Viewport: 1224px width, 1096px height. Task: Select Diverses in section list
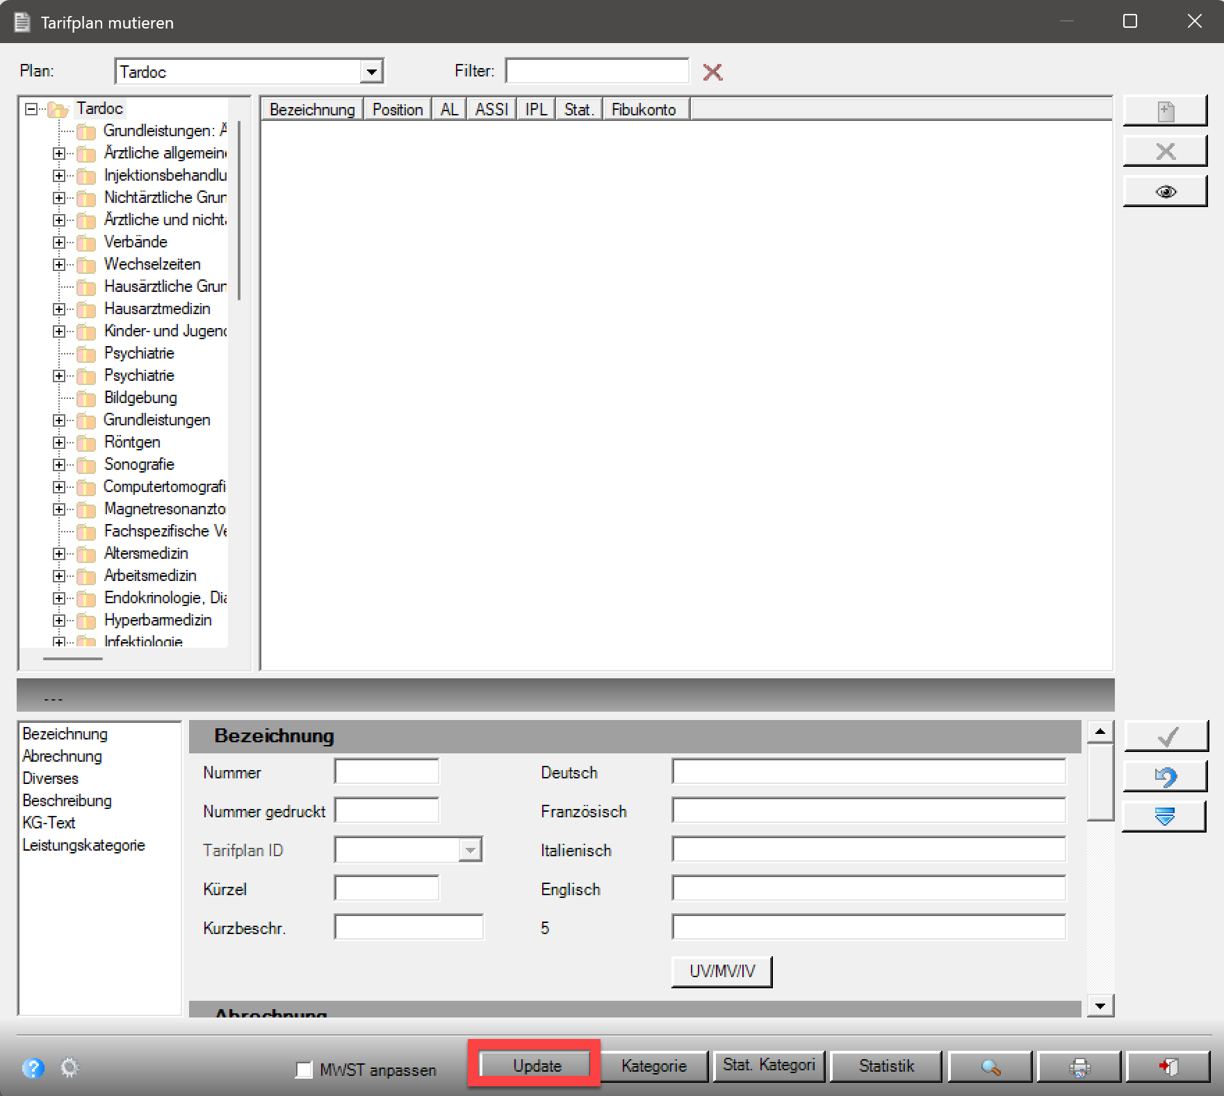click(x=50, y=778)
